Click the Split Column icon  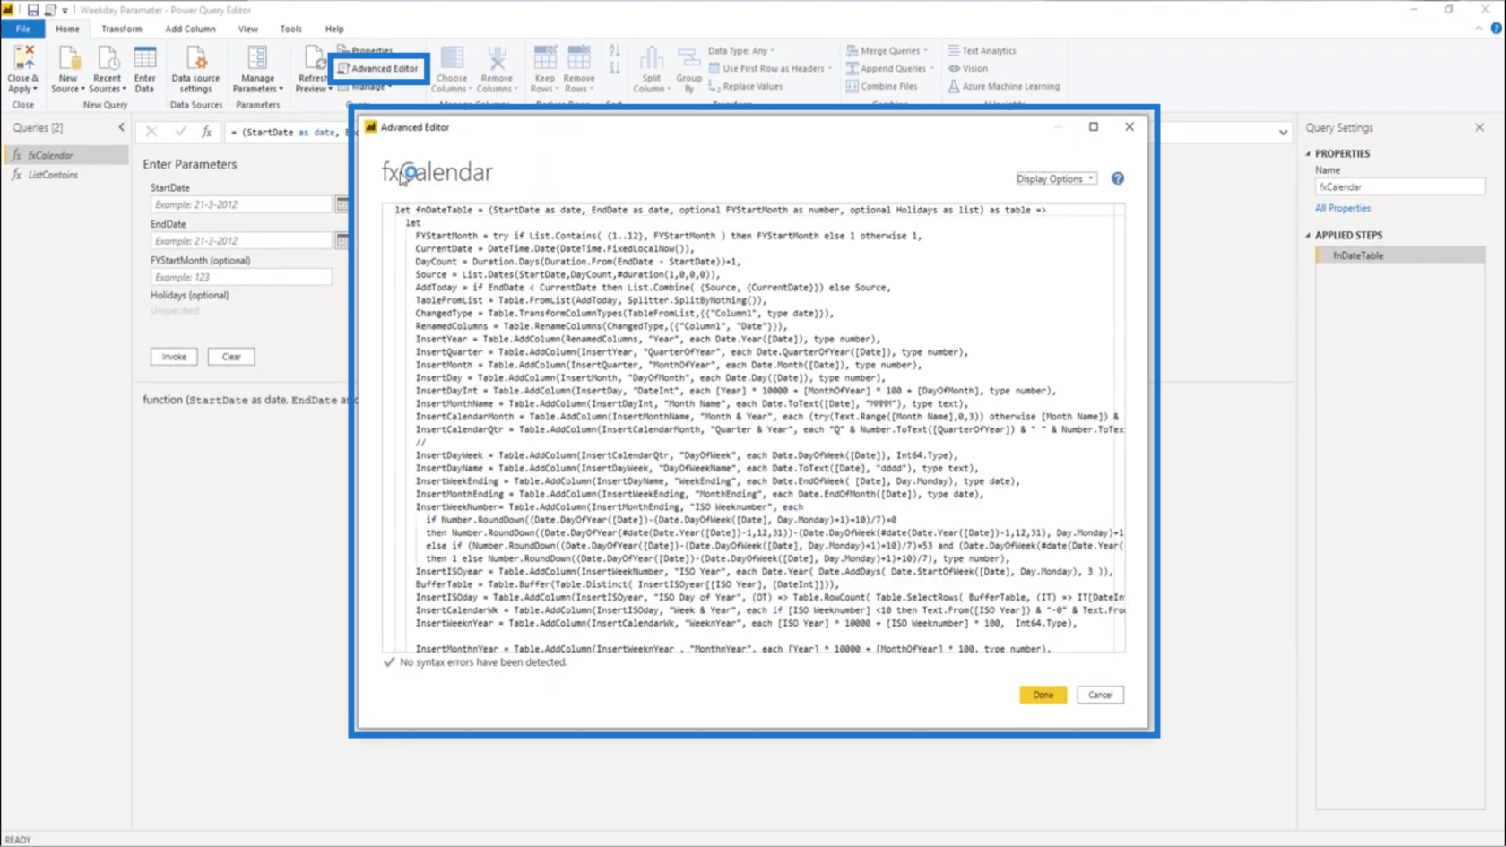[652, 59]
